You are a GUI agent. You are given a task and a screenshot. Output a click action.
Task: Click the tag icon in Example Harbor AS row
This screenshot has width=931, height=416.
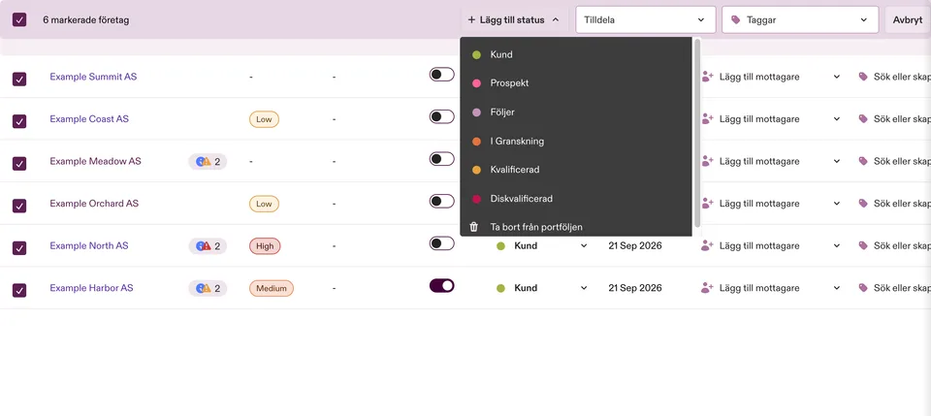863,288
